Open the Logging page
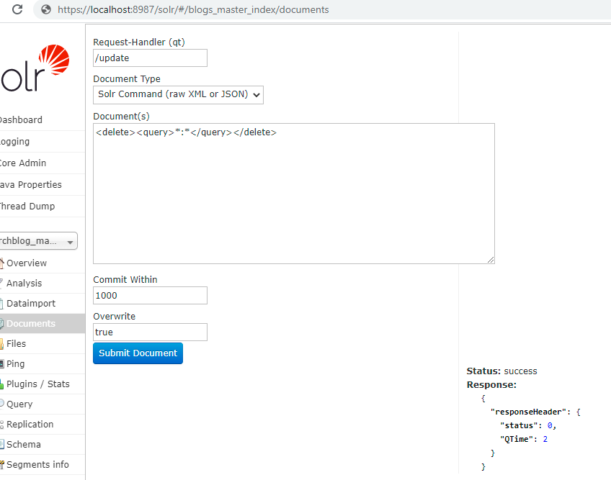The height and width of the screenshot is (480, 611). tap(14, 142)
